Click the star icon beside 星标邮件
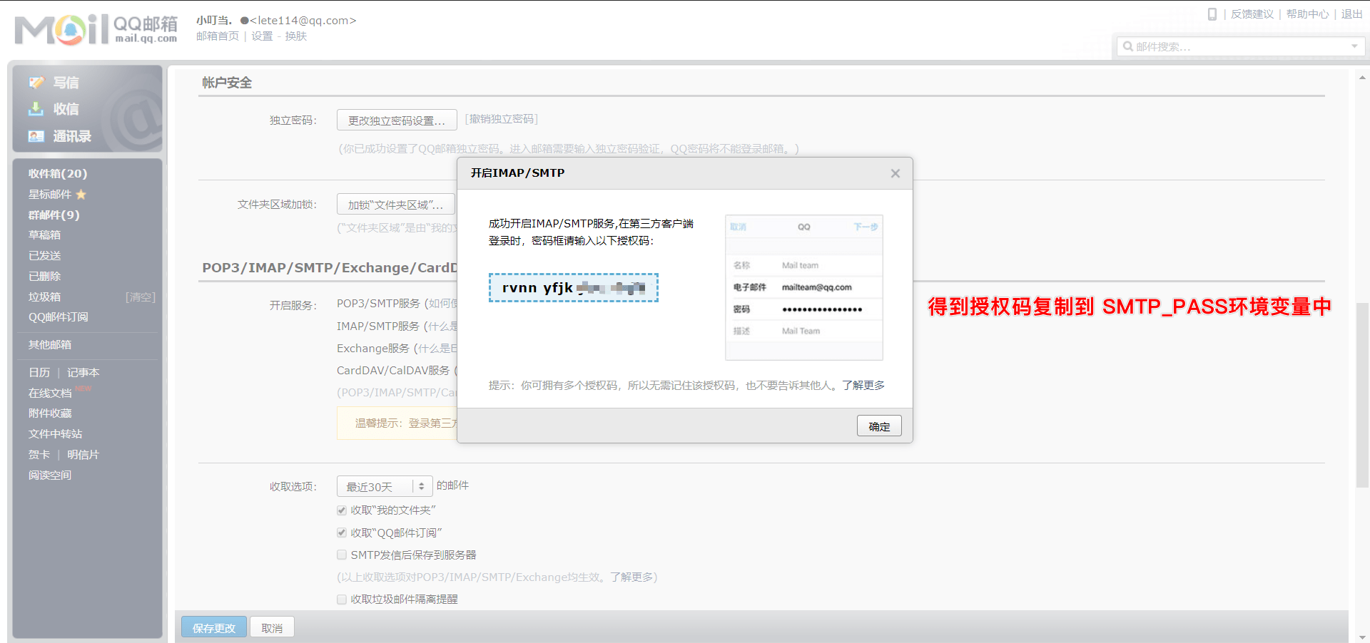Image resolution: width=1370 pixels, height=643 pixels. [81, 195]
